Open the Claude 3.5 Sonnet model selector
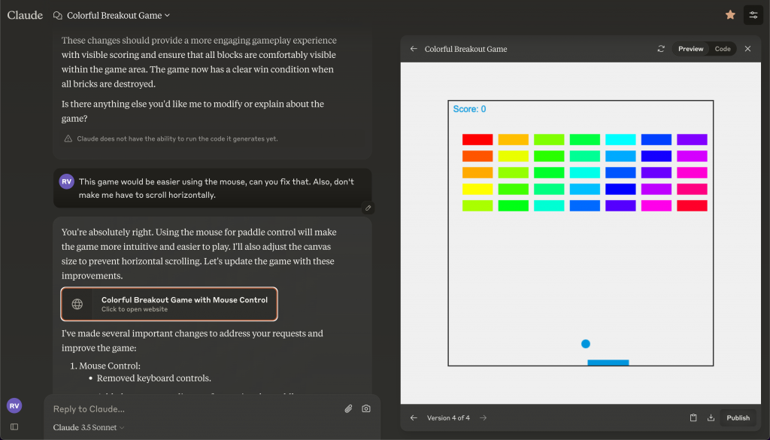Screen dimensions: 770x440 click(x=89, y=427)
